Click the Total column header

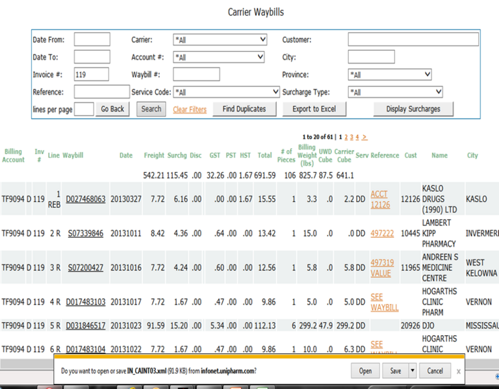(265, 155)
